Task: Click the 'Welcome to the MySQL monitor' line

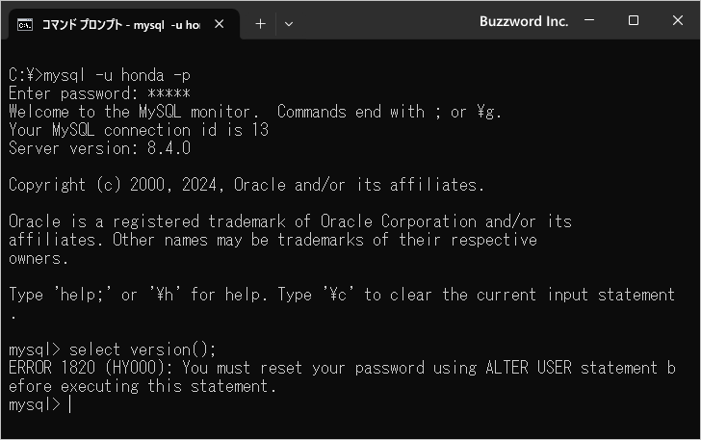Action: click(x=255, y=112)
